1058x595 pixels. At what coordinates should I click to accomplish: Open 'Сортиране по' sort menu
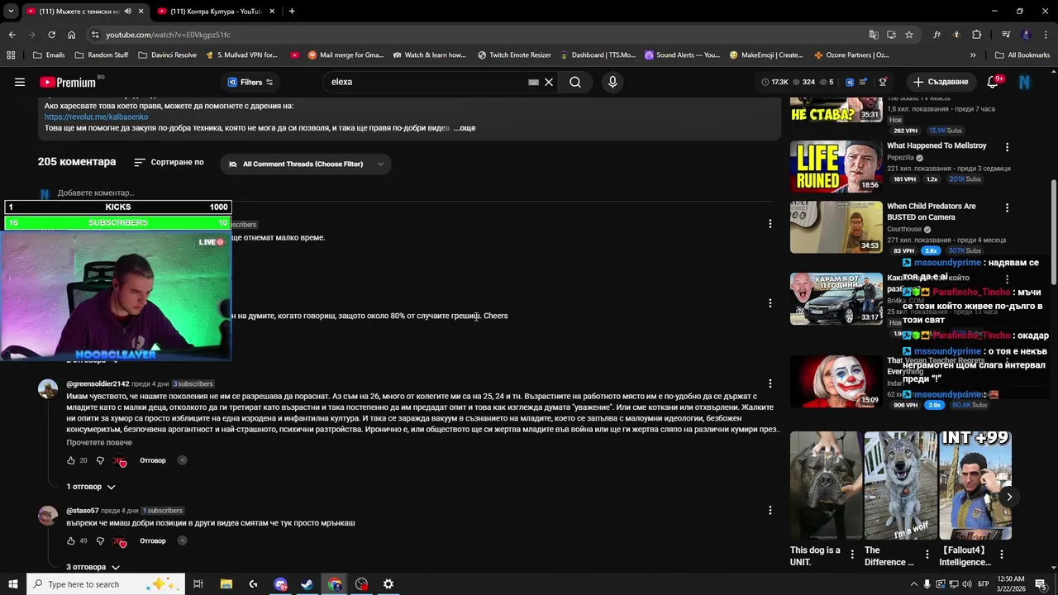point(169,163)
